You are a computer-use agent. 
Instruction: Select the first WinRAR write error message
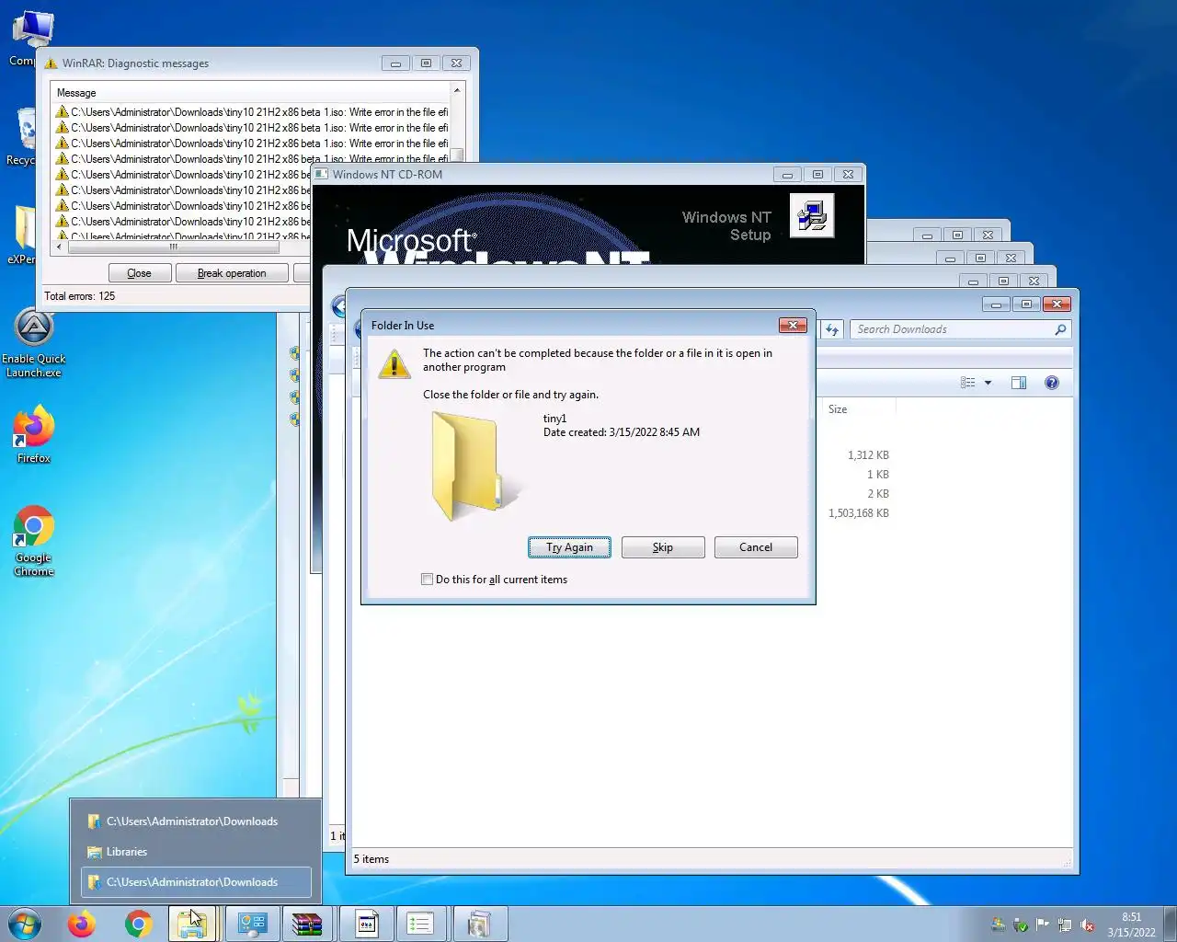(x=251, y=112)
